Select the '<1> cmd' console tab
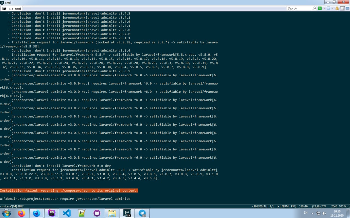 pyautogui.click(x=12, y=9)
